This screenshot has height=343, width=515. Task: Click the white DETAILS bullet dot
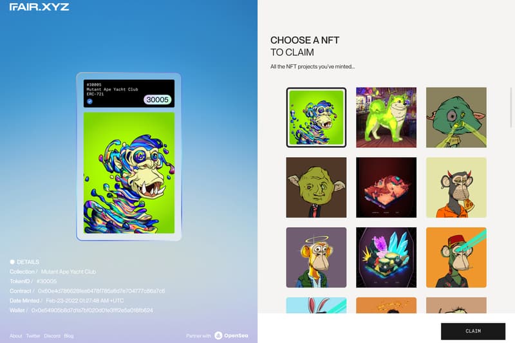pos(12,262)
